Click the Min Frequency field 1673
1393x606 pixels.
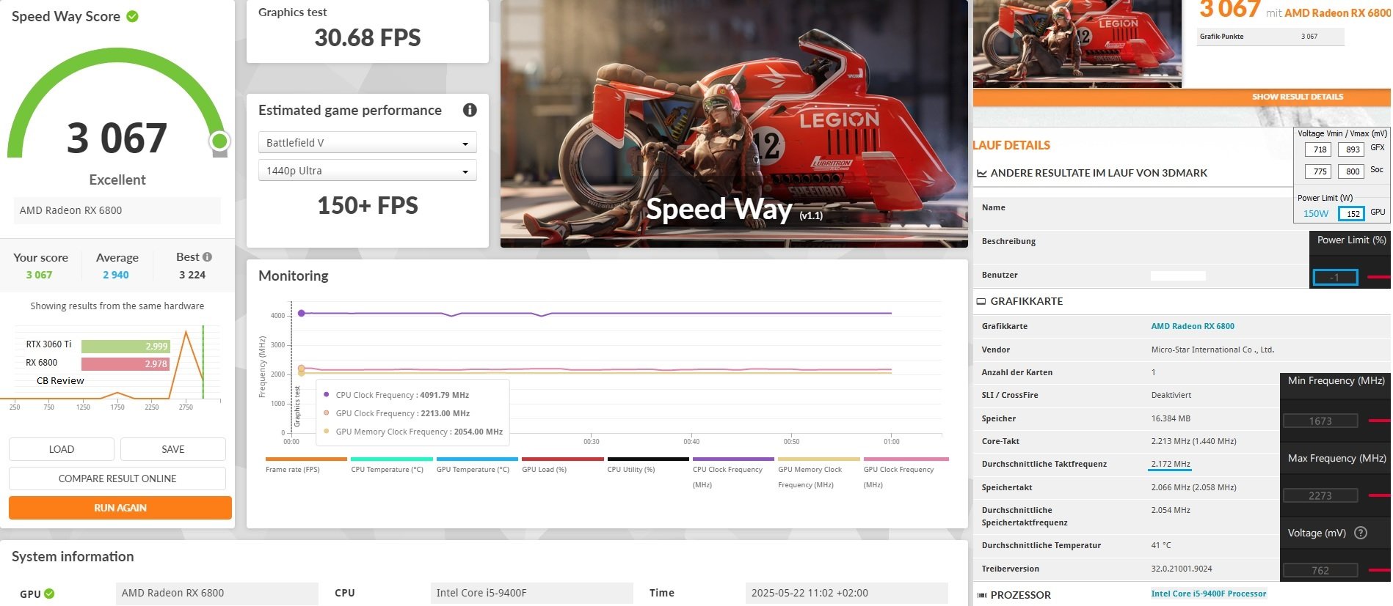pyautogui.click(x=1320, y=421)
